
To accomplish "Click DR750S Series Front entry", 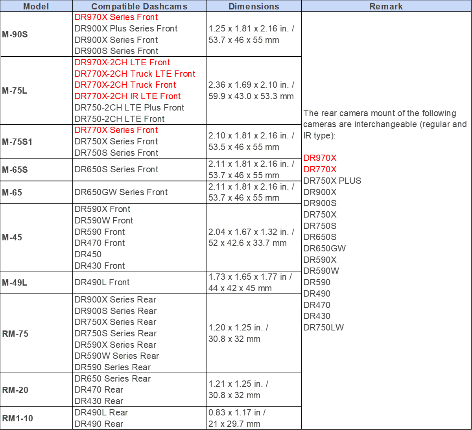I will click(116, 153).
